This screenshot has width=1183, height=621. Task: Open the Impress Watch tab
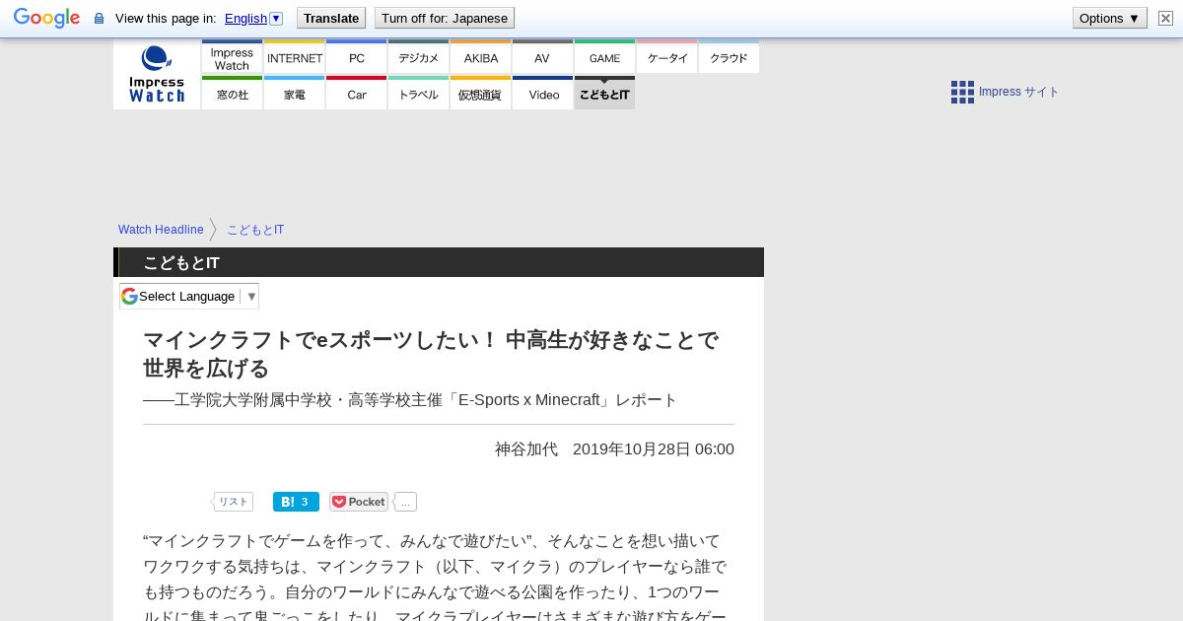pyautogui.click(x=232, y=57)
